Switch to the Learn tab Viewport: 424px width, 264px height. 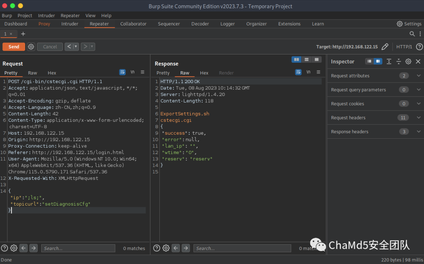tap(318, 24)
